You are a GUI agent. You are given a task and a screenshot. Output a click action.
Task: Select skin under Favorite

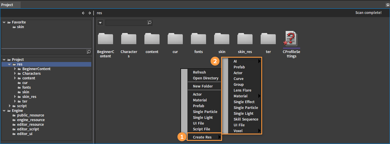pyautogui.click(x=21, y=27)
